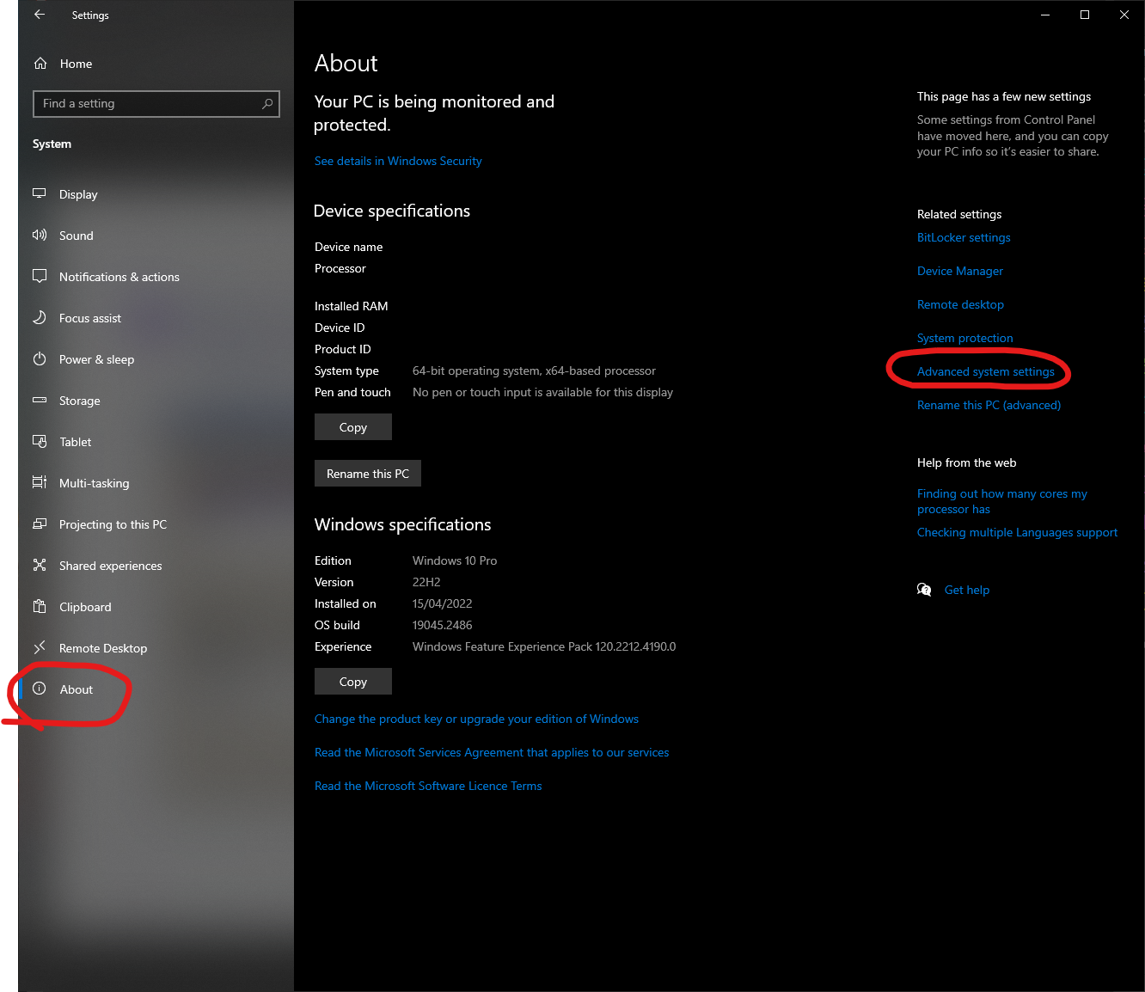Image resolution: width=1145 pixels, height=992 pixels.
Task: Click the Multi-tasking icon
Action: pos(40,482)
